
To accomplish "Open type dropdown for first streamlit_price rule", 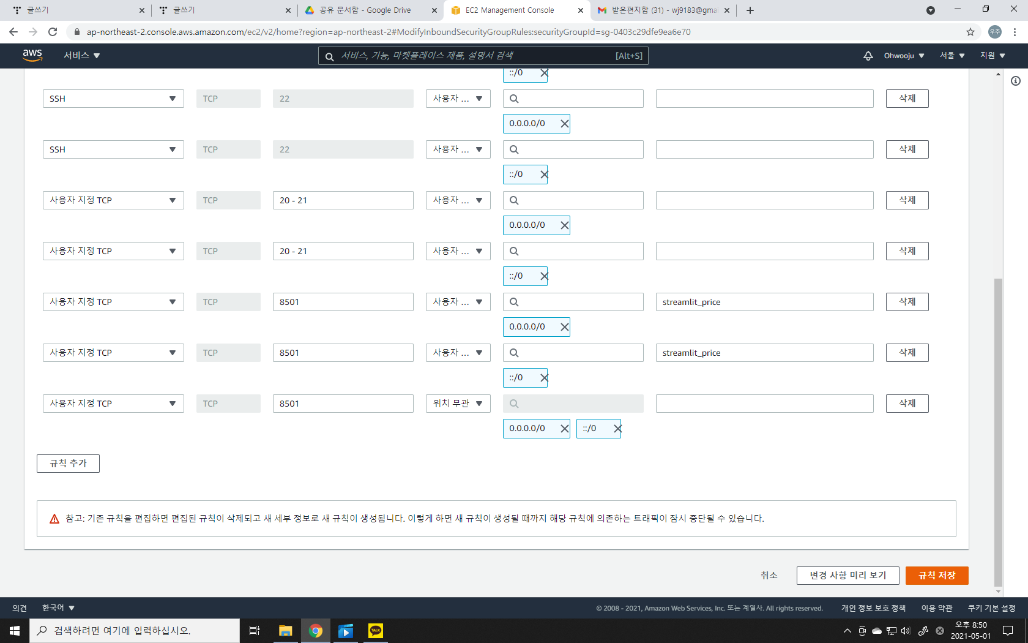I will [x=113, y=302].
